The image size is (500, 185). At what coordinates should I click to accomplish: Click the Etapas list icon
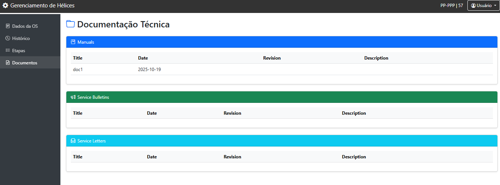coord(8,51)
